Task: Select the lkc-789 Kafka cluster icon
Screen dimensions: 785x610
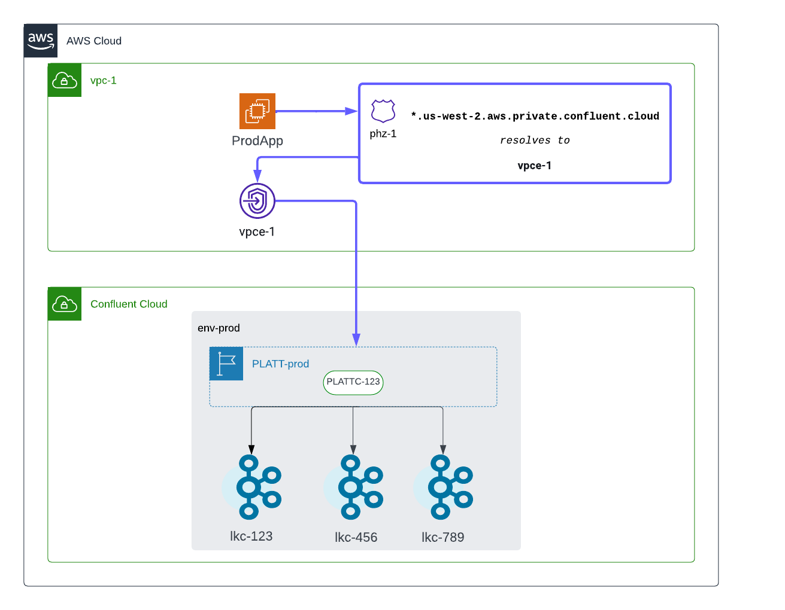Action: pos(447,487)
